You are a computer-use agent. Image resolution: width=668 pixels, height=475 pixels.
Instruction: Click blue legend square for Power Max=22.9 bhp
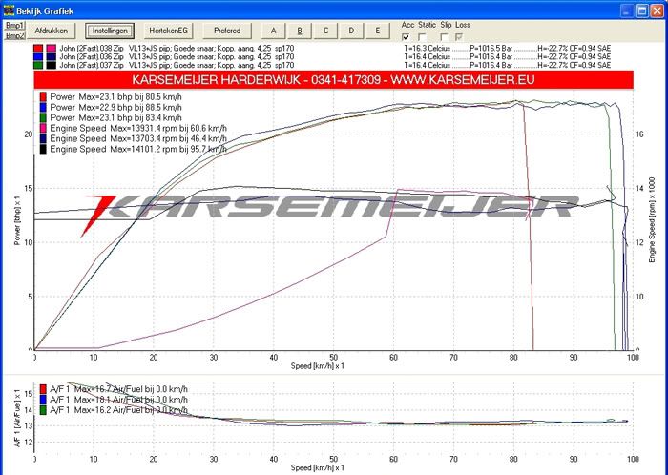coord(43,107)
